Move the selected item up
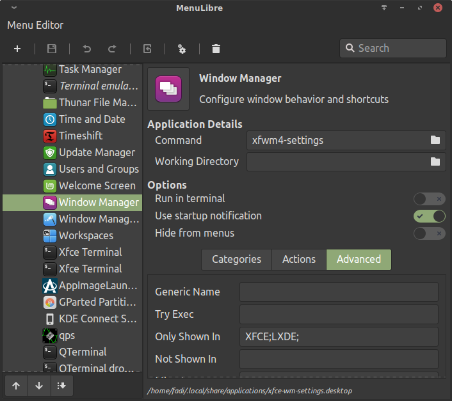The width and height of the screenshot is (452, 401). (x=16, y=386)
